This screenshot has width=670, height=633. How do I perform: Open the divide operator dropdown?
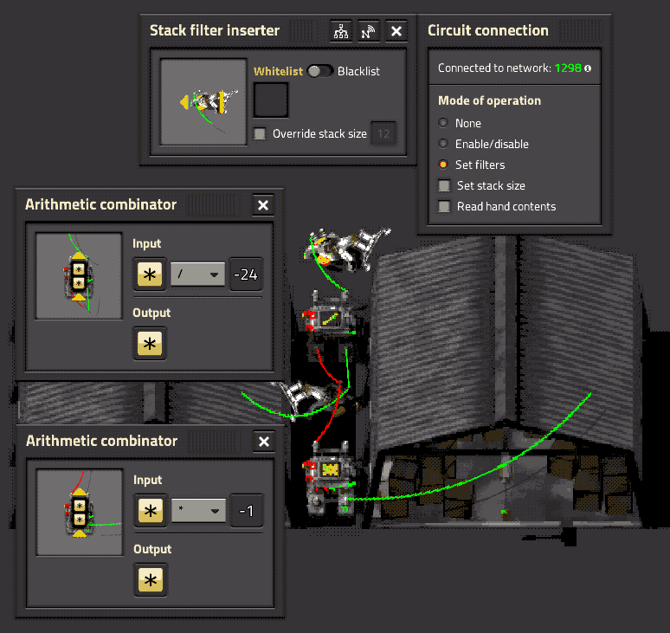pos(198,275)
